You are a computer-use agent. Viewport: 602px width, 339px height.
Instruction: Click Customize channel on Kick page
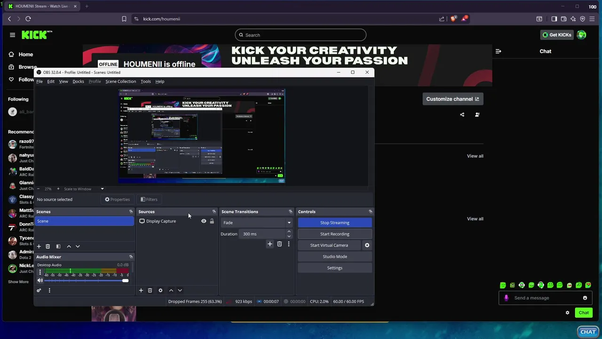point(453,99)
